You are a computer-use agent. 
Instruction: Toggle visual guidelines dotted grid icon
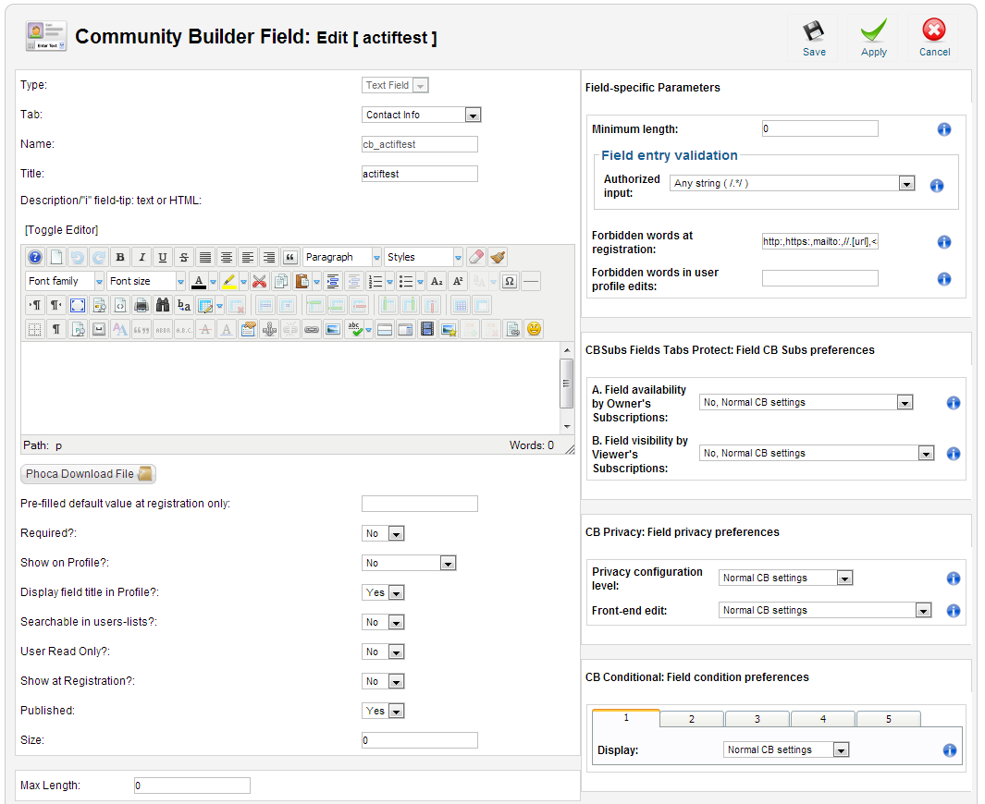(x=34, y=329)
